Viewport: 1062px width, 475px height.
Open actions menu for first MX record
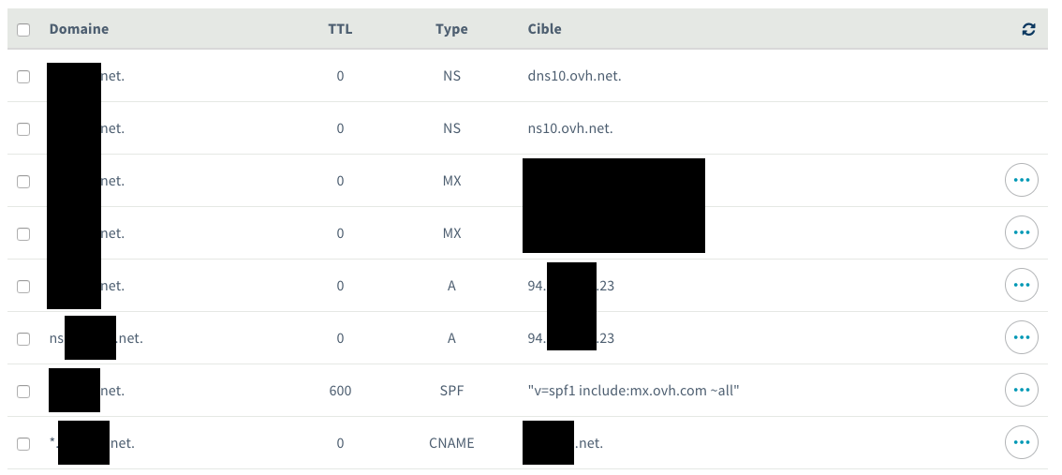click(x=1021, y=180)
